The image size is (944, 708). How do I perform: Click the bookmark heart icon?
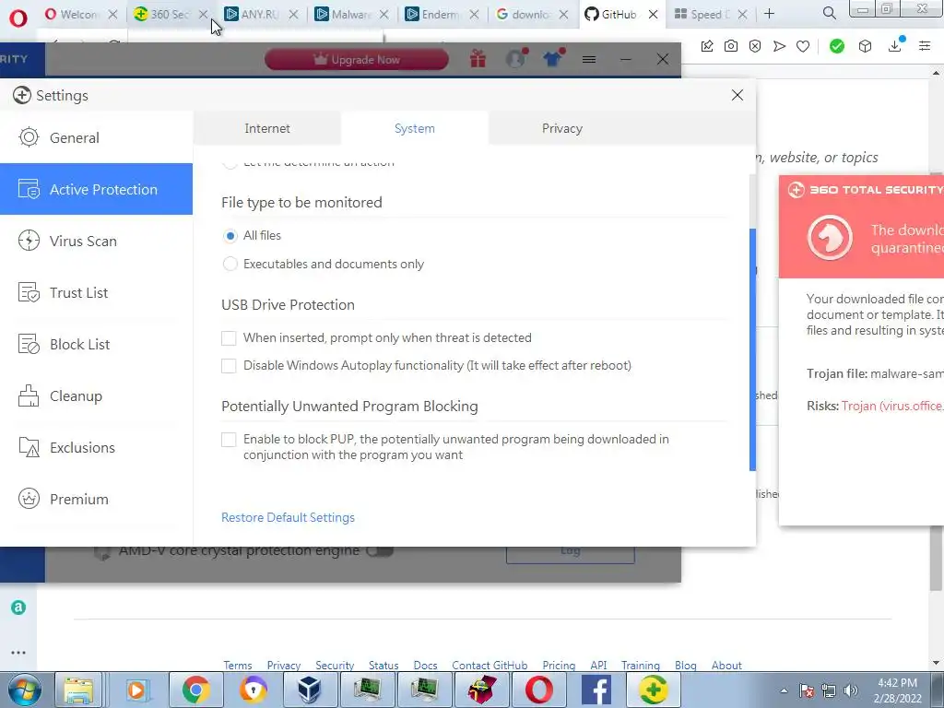click(803, 46)
